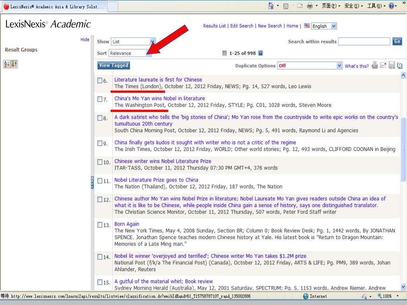Click the browser read mail icon

coord(300,6)
